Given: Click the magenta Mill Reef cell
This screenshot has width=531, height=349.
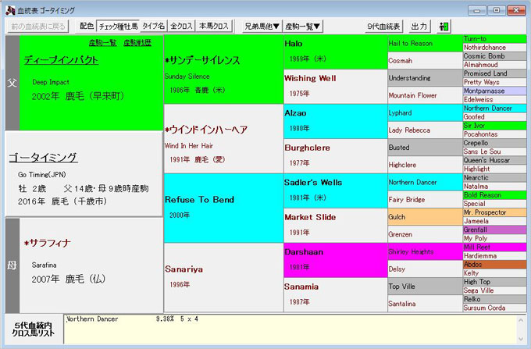Looking at the screenshot, I should [x=494, y=247].
